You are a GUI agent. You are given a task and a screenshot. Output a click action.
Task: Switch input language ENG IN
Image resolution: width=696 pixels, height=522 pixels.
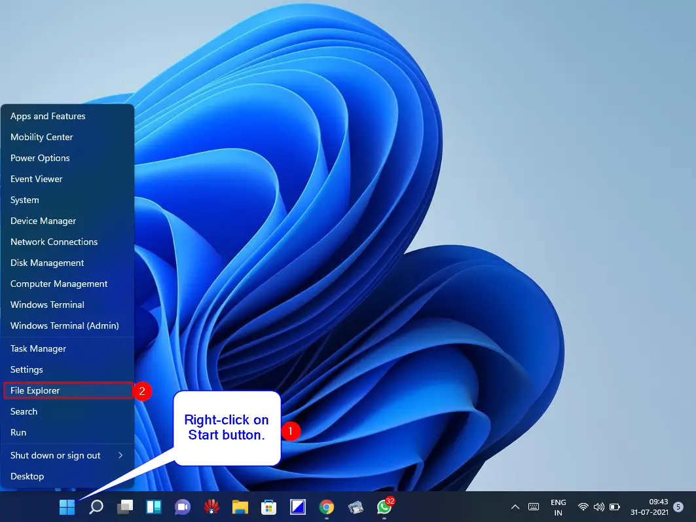(x=558, y=507)
